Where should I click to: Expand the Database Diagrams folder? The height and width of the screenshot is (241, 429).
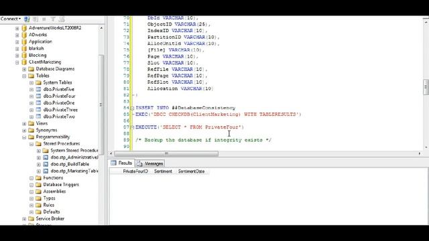click(x=24, y=69)
